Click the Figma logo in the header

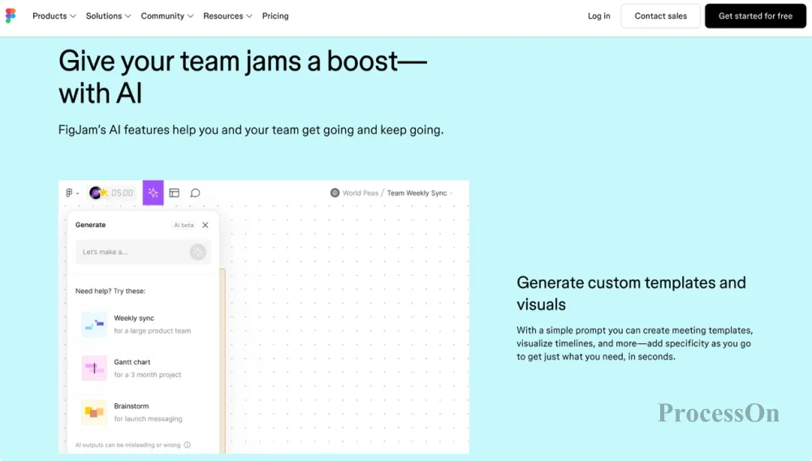pyautogui.click(x=11, y=15)
